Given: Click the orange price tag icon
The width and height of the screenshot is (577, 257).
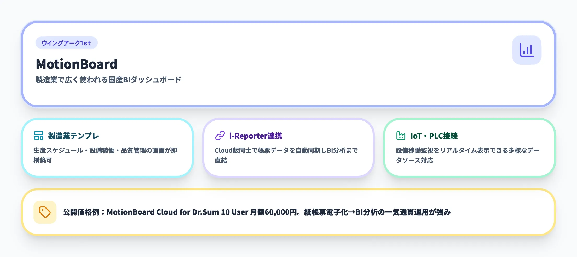Looking at the screenshot, I should pyautogui.click(x=45, y=212).
